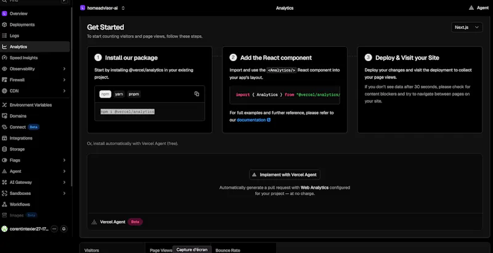This screenshot has width=493, height=253.
Task: Select the Page Views tab
Action: (161, 250)
